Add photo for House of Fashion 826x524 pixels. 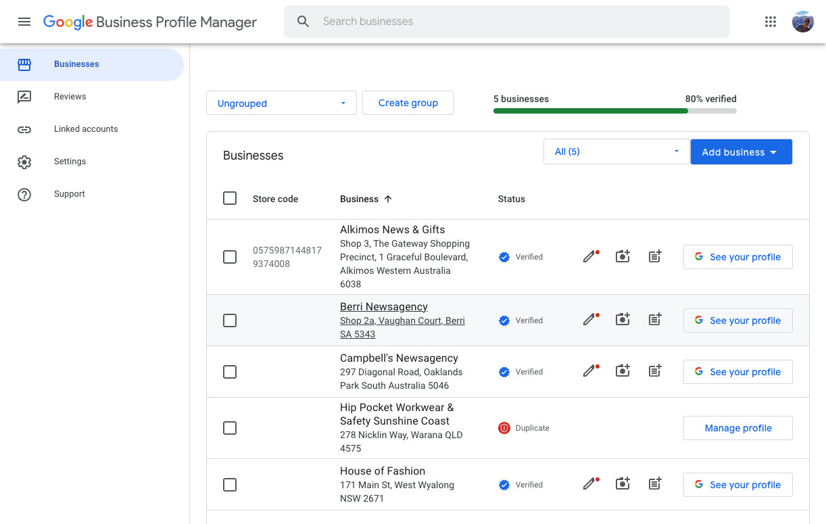[623, 485]
